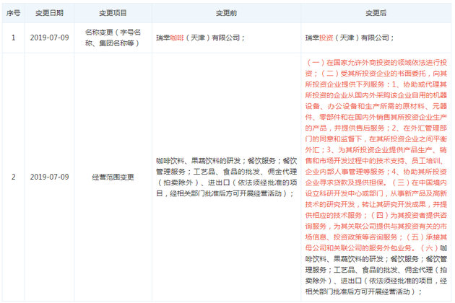Image resolution: width=455 pixels, height=303 pixels.
Task: Click the 序号 column header
Action: (x=13, y=13)
